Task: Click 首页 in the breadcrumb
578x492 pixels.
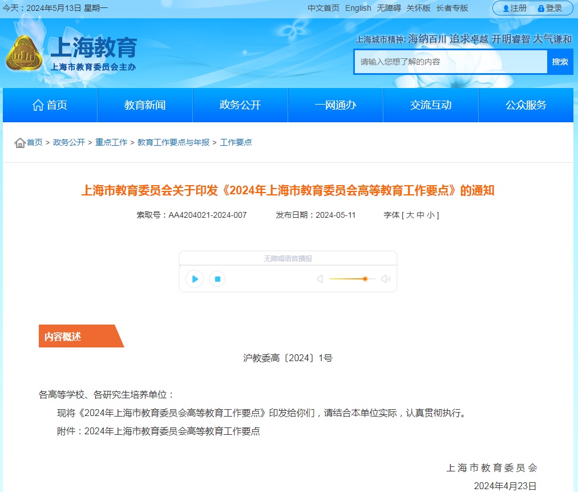Action: 35,142
